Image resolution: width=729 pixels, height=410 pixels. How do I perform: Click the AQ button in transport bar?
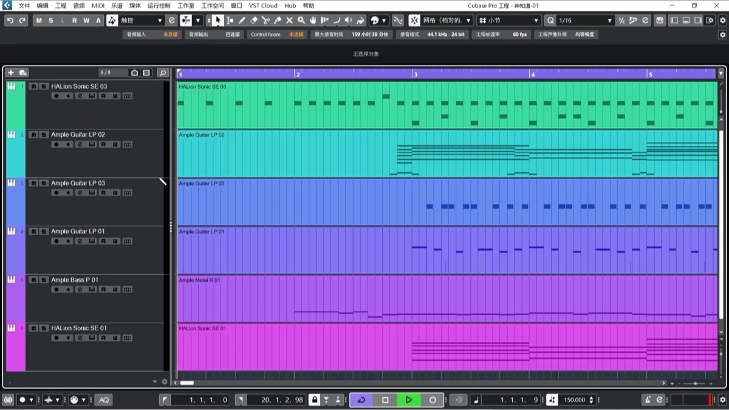point(104,400)
